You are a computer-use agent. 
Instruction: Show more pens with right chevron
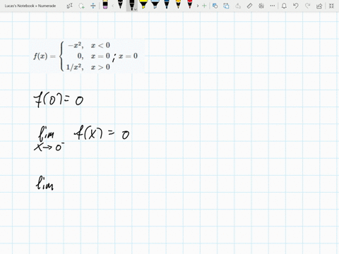tap(198, 6)
